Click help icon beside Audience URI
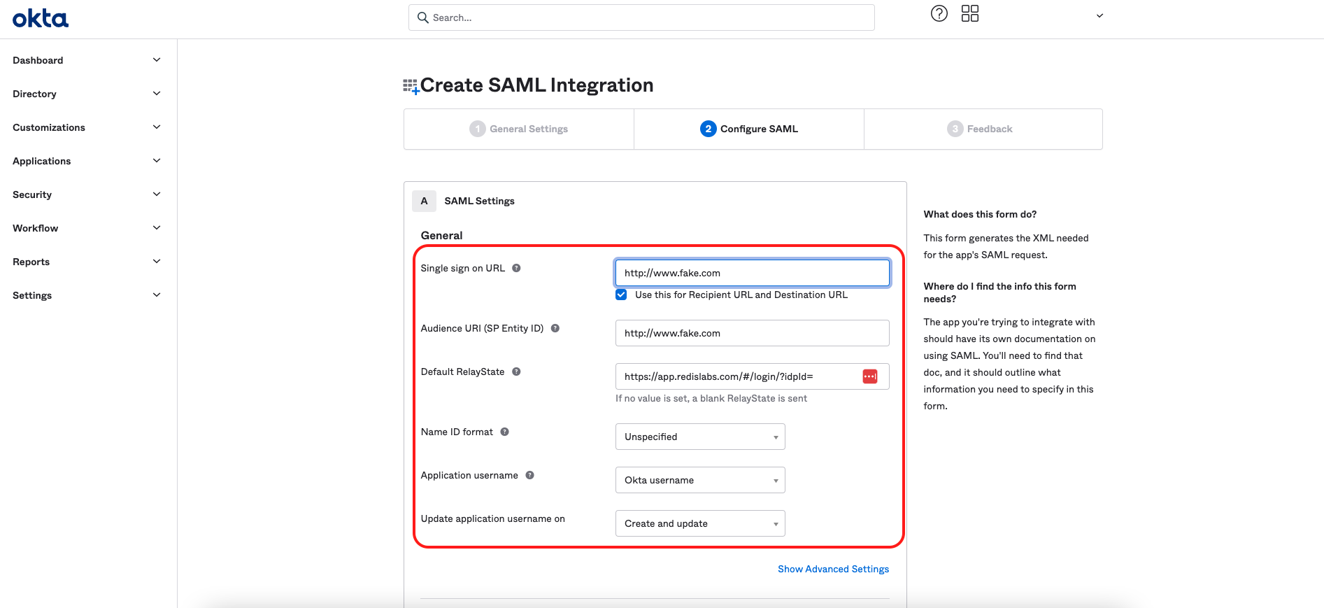Viewport: 1324px width, 608px height. coord(555,328)
